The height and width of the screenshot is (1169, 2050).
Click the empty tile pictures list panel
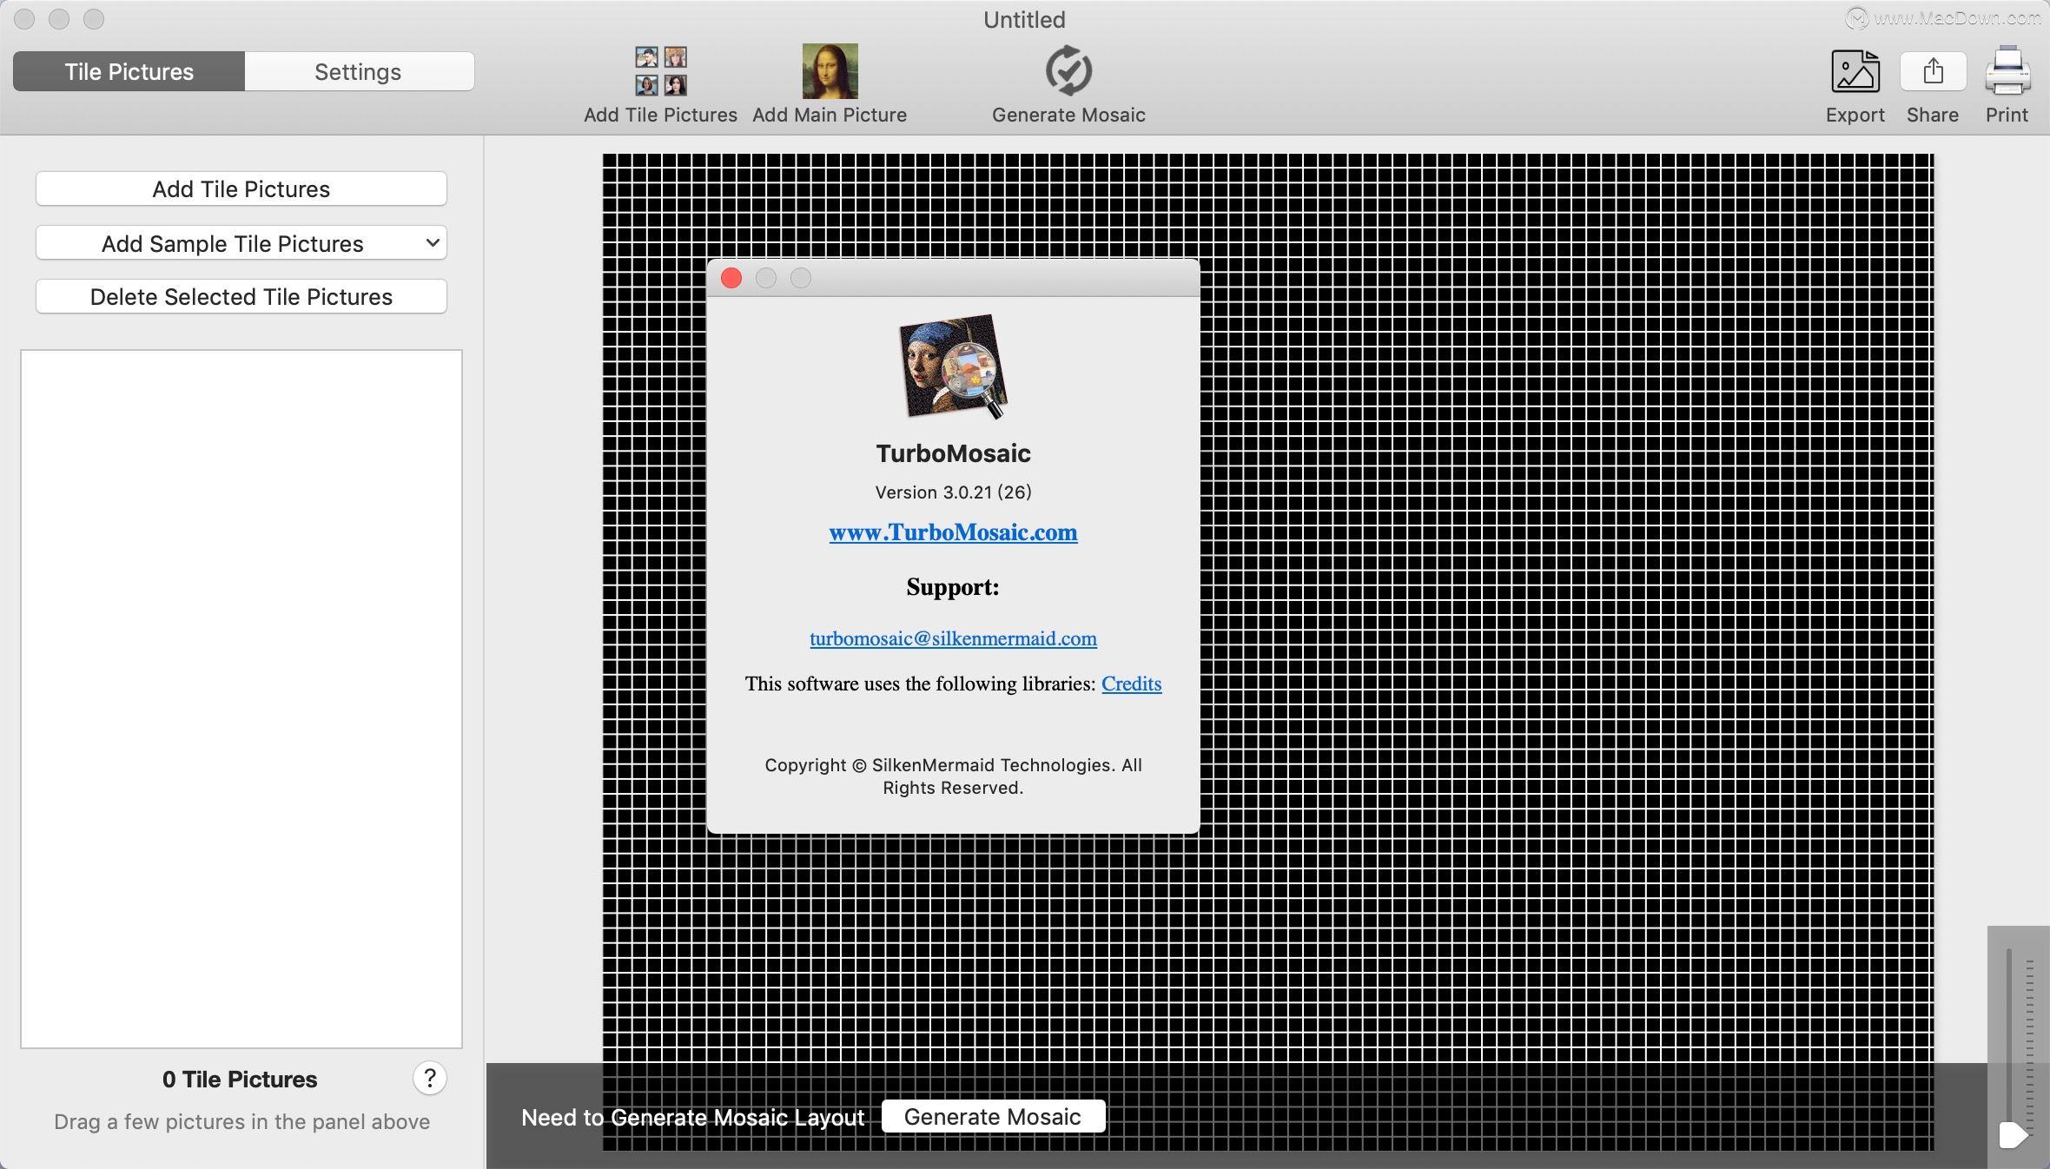coord(241,699)
